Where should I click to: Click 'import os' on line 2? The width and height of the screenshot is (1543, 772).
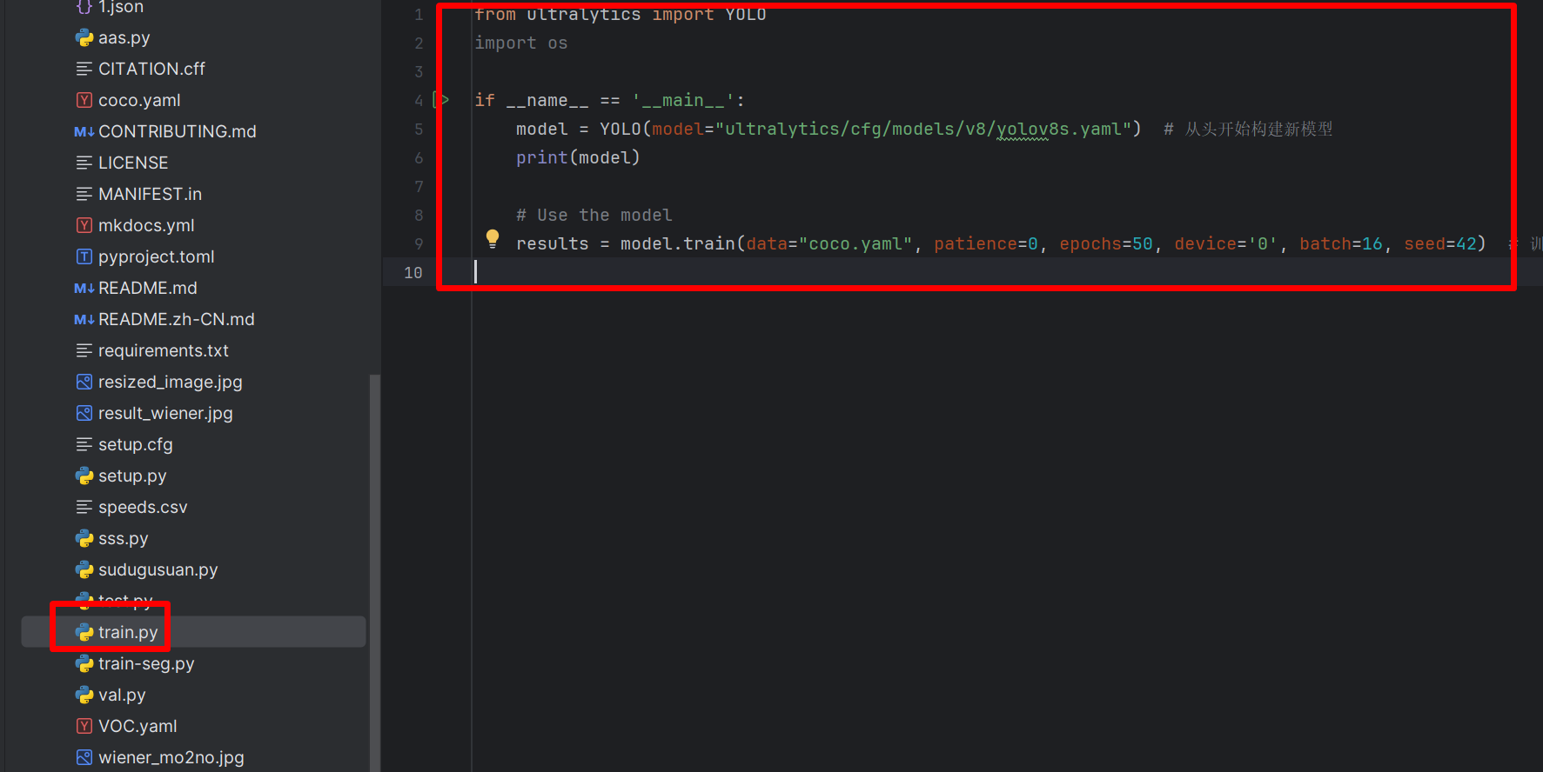coord(520,43)
